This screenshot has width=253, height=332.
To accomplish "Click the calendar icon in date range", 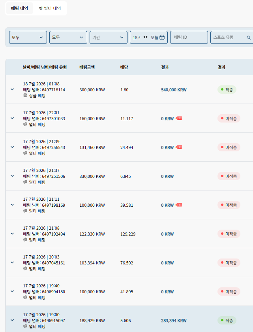I will pos(162,37).
